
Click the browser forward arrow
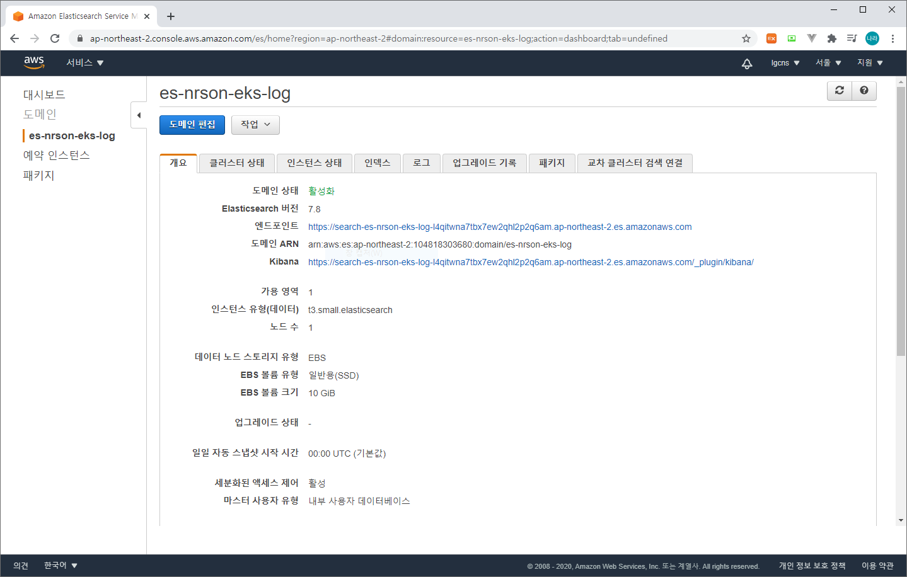pos(35,38)
